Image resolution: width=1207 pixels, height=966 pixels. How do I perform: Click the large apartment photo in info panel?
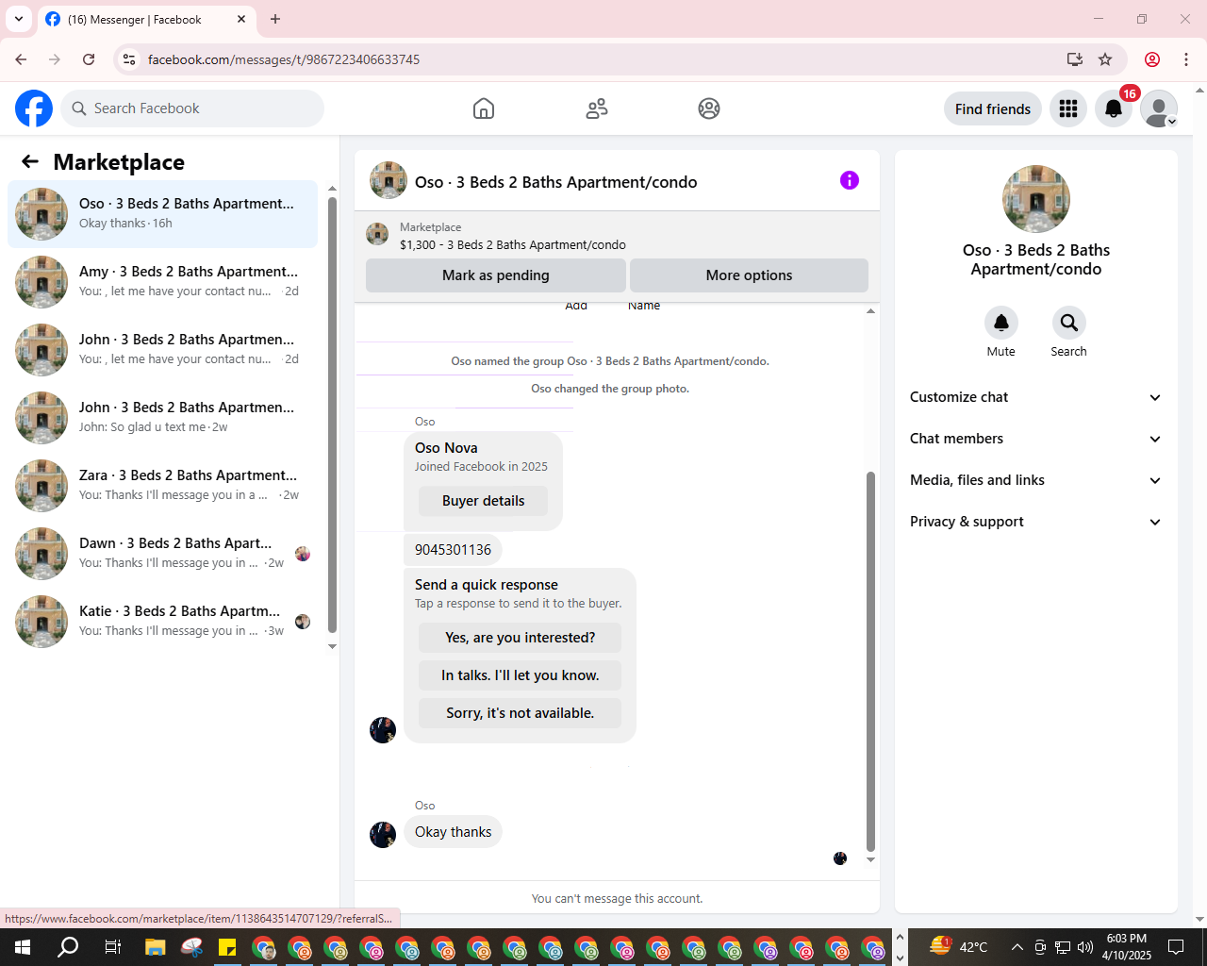(x=1036, y=199)
